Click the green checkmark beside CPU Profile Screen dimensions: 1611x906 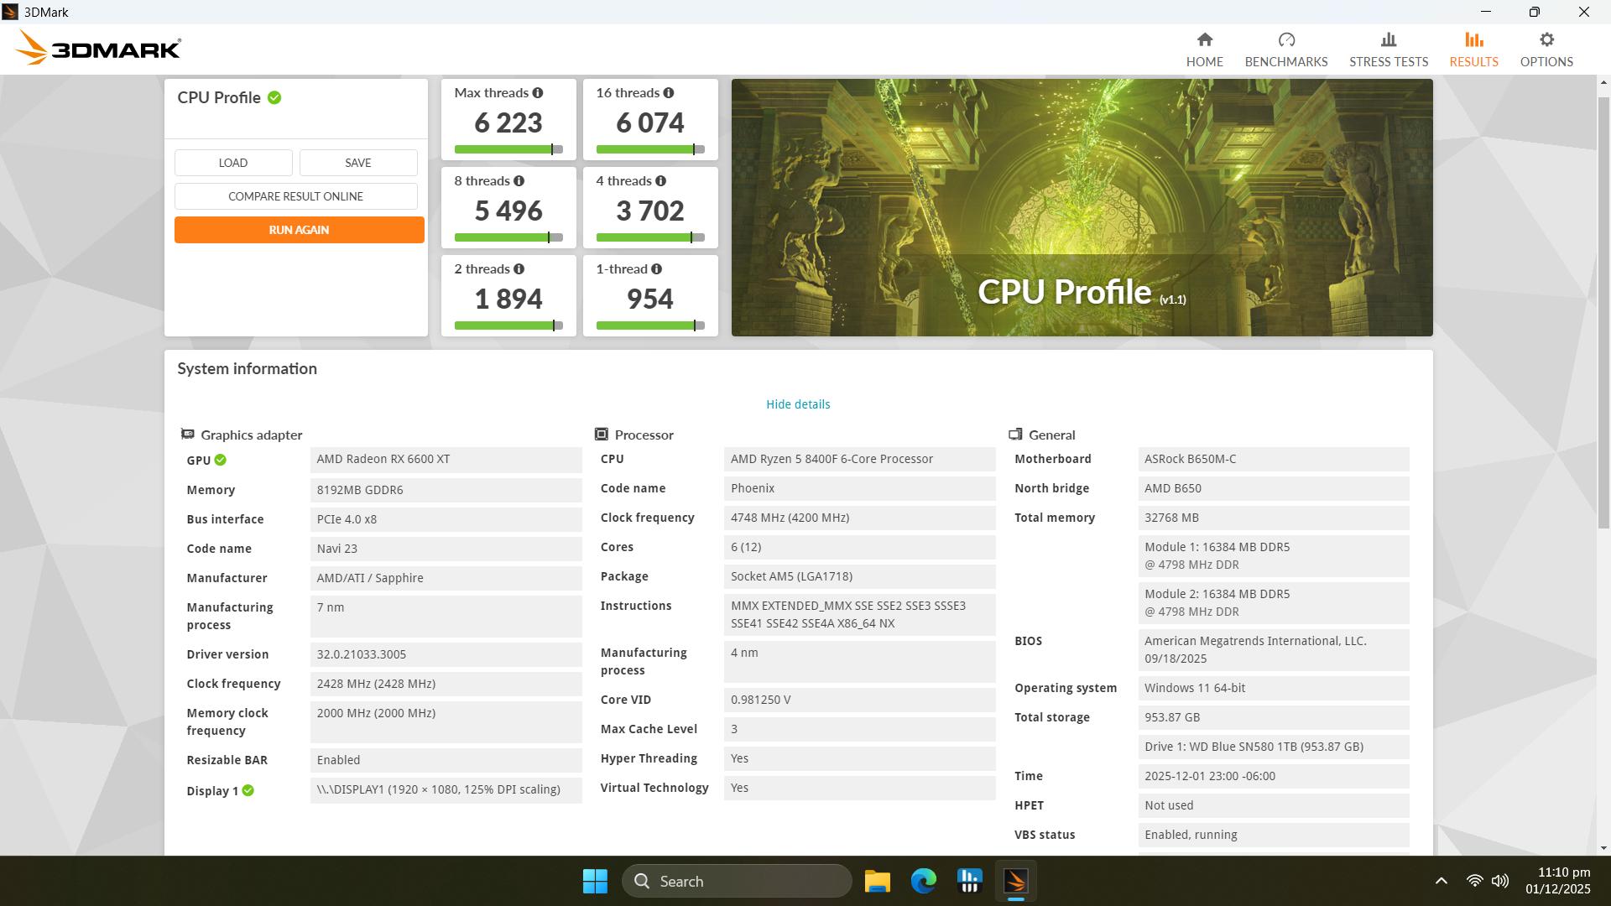point(275,97)
